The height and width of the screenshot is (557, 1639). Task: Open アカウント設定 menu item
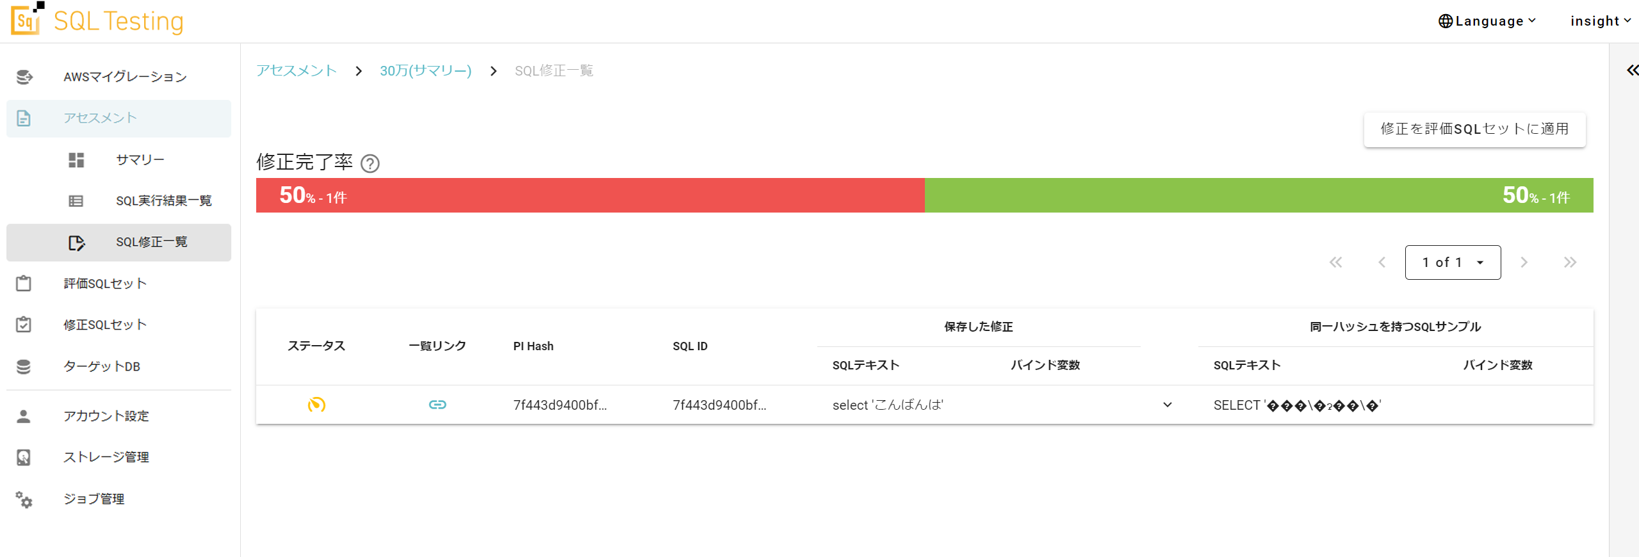pos(118,416)
